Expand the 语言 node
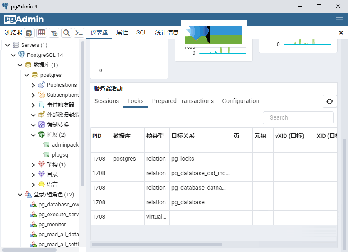The height and width of the screenshot is (252, 348). click(x=33, y=185)
